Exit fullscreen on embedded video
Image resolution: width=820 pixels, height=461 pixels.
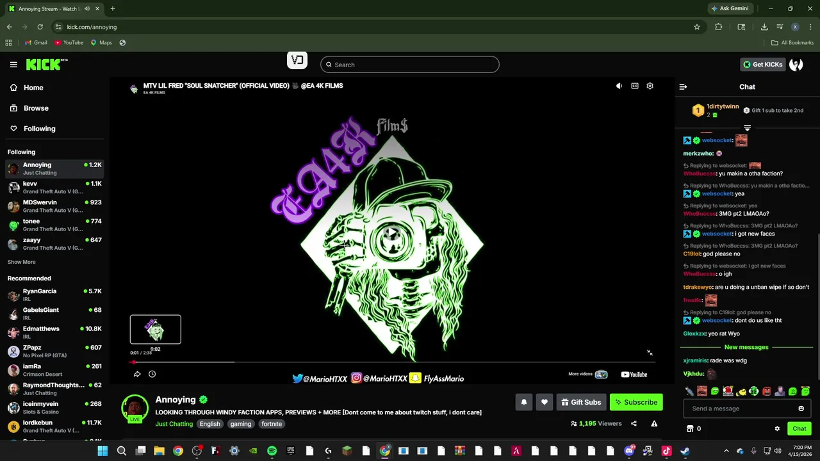point(650,353)
